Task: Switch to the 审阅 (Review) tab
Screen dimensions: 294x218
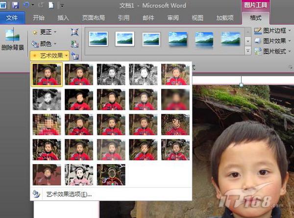Action: (172, 18)
